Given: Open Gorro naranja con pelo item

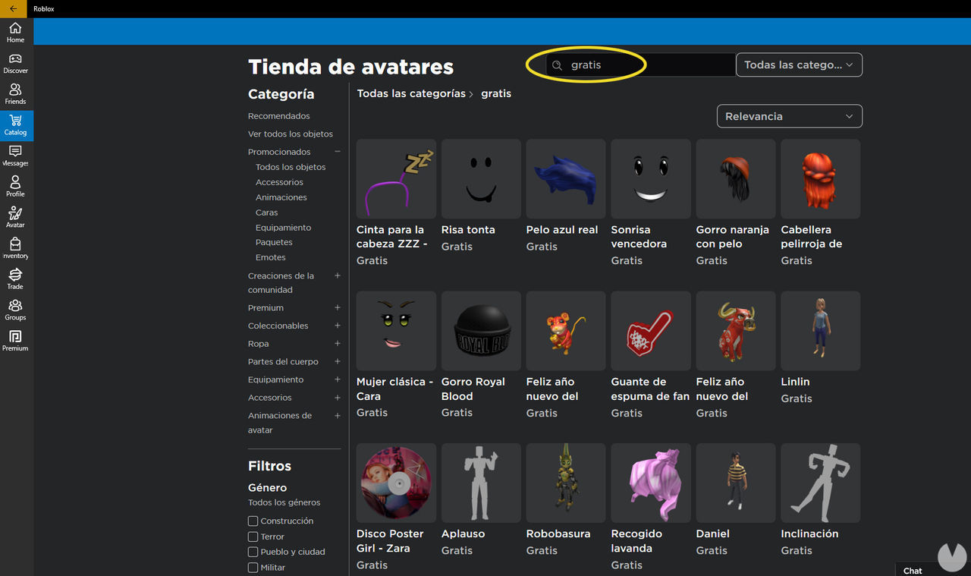Looking at the screenshot, I should pyautogui.click(x=736, y=203).
